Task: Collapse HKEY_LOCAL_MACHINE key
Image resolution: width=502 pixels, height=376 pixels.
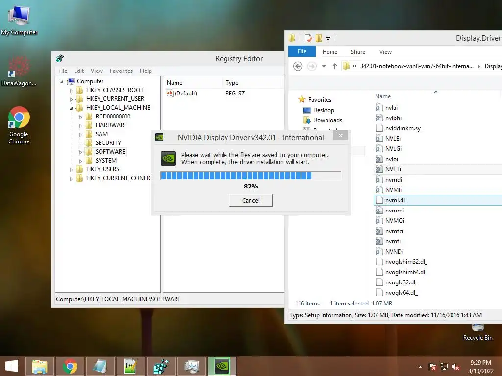Action: point(71,108)
